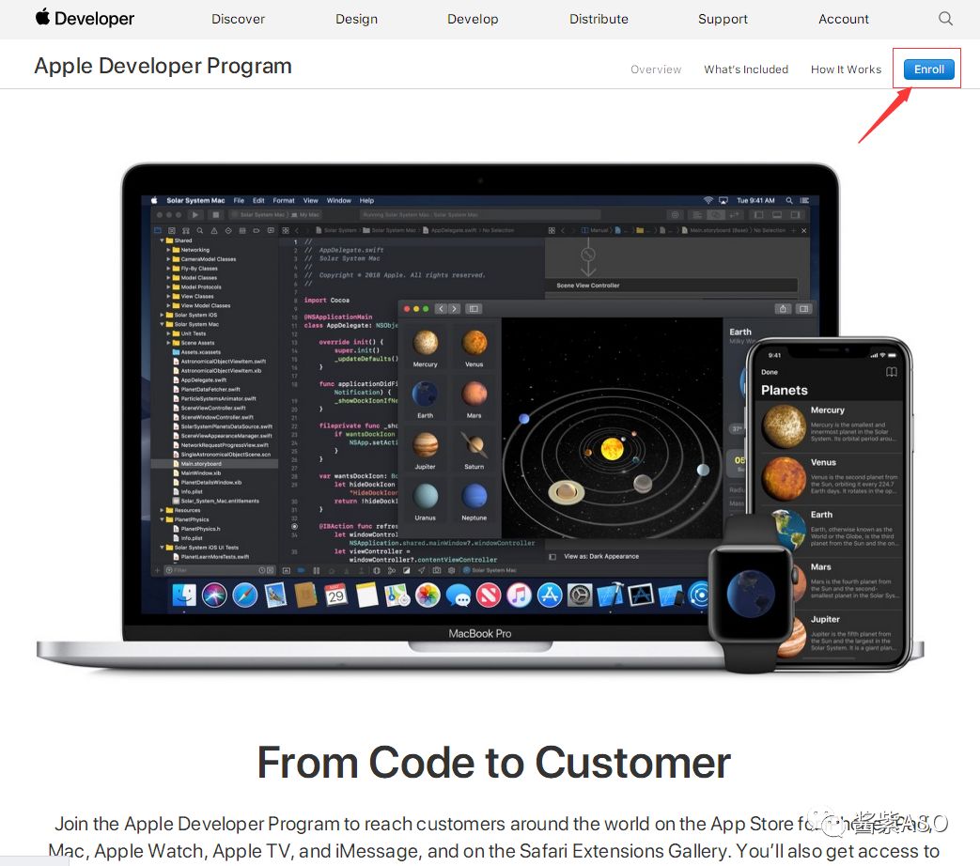Click Help in the Xcode menu bar
The image size is (980, 866).
pyautogui.click(x=366, y=201)
